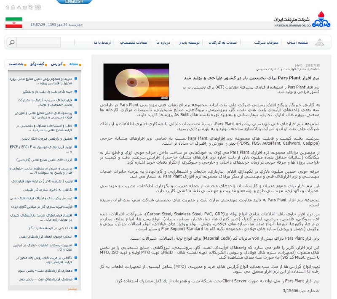Screen dimensions: 337x299
Task: Open the توسعه پايدار menu
Action: [x=189, y=42]
